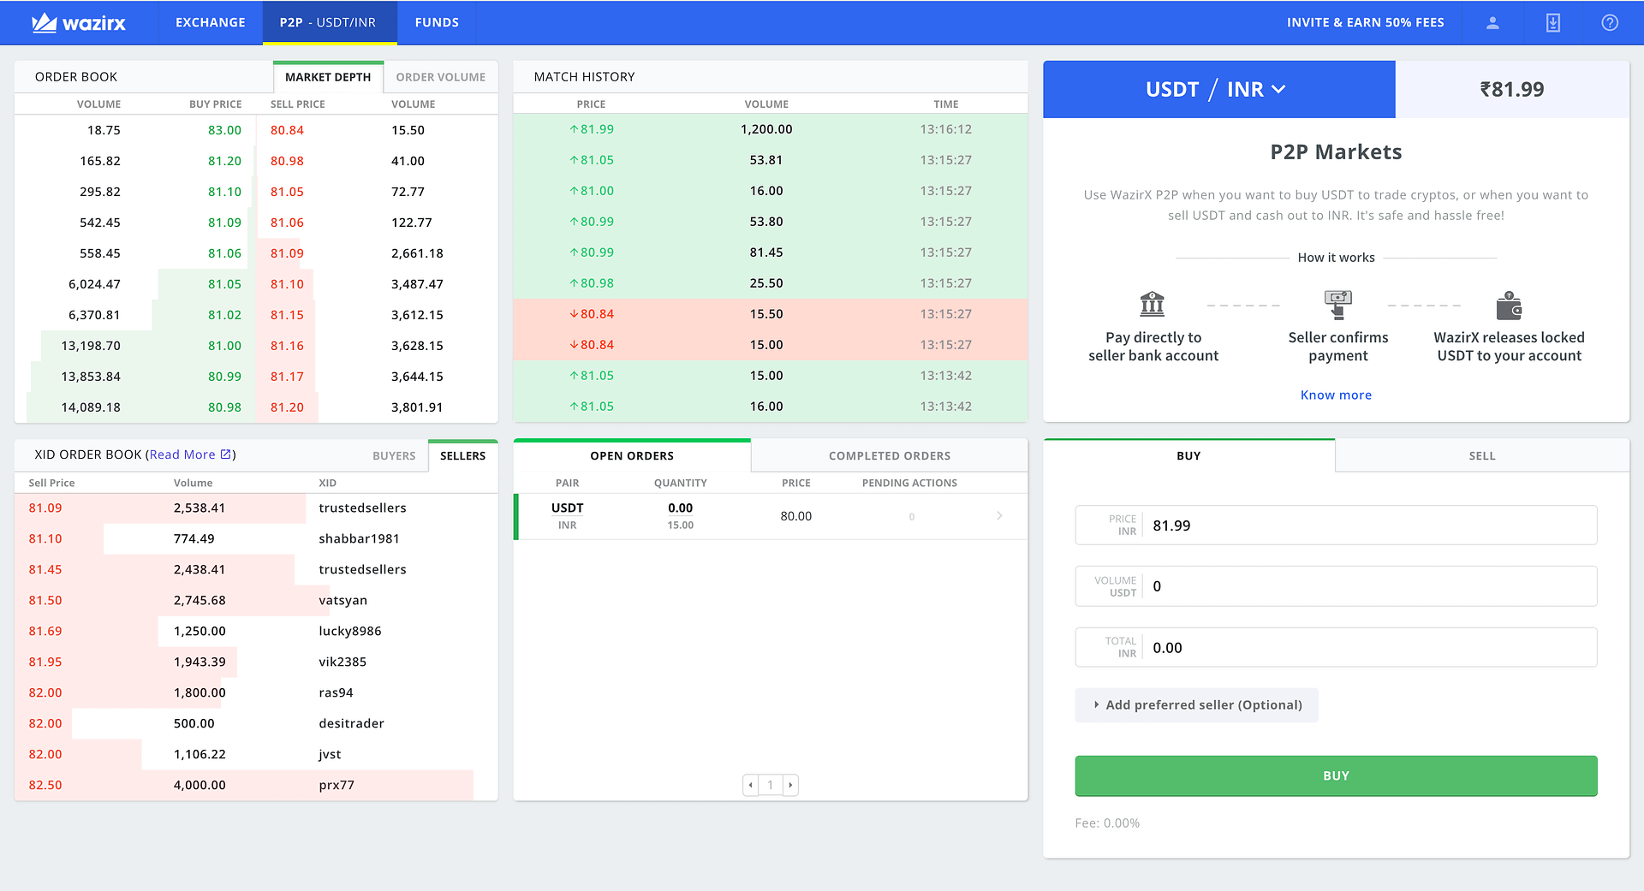Click the bank building icon
1644x891 pixels.
[x=1153, y=304]
